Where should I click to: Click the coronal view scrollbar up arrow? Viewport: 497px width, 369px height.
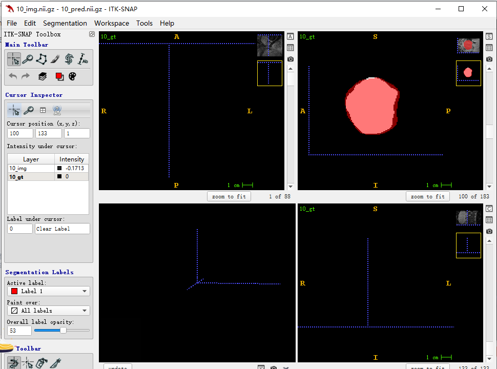[489, 241]
